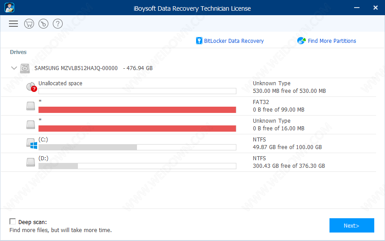Image resolution: width=385 pixels, height=241 pixels.
Task: Click the NTFS label of the D: drive
Action: pos(259,158)
